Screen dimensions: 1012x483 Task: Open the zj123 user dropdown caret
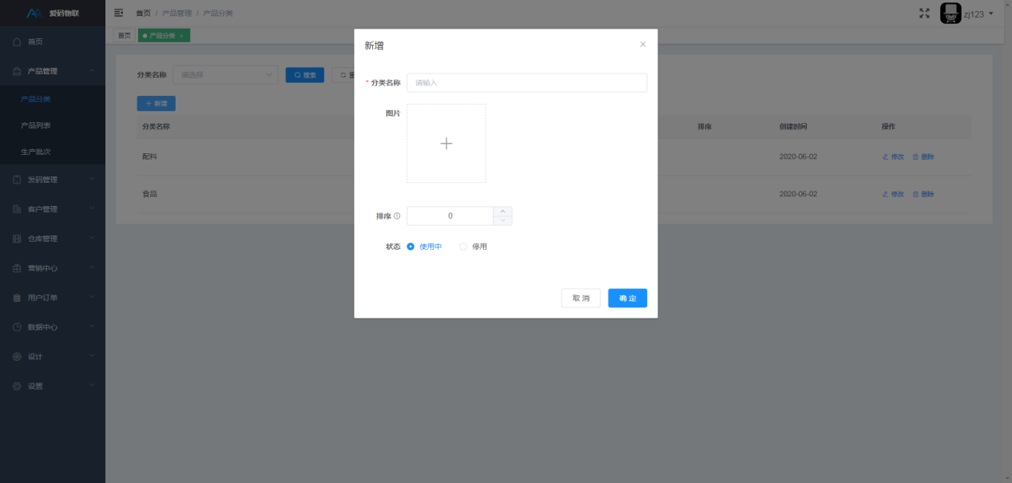tap(990, 14)
